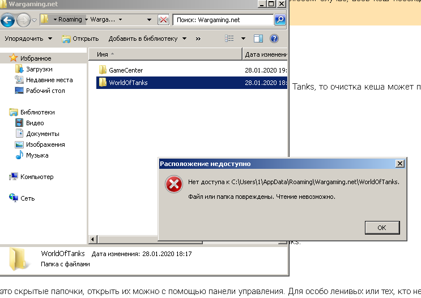
Task: Sort by Имя column header
Action: [x=165, y=54]
